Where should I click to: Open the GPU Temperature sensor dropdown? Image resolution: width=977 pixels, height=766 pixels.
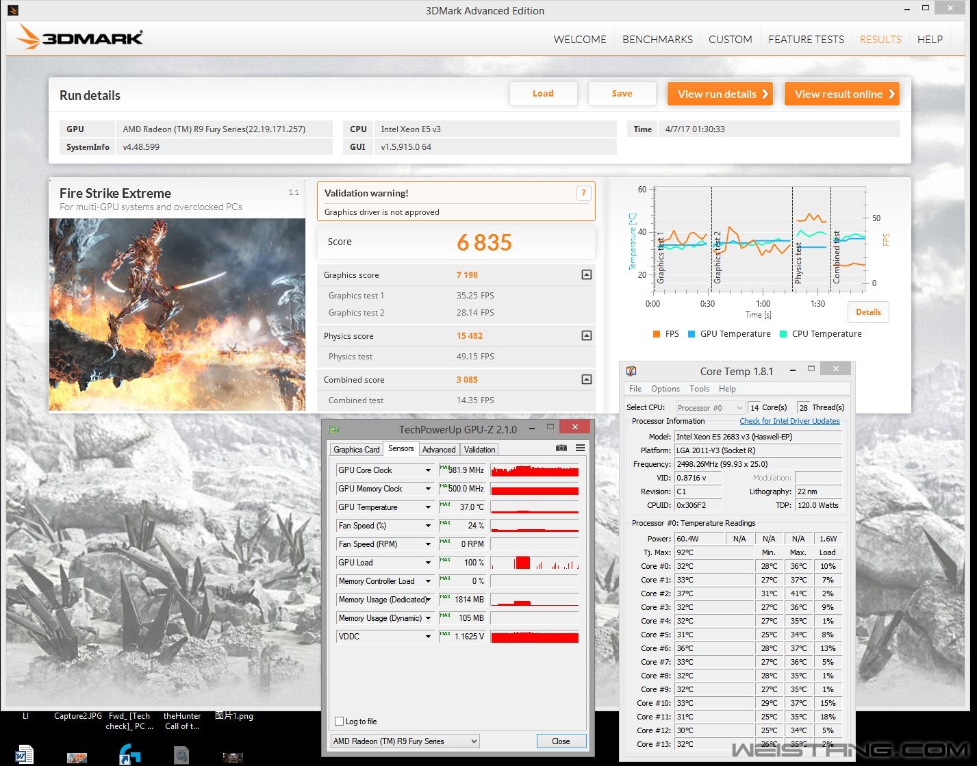click(428, 507)
